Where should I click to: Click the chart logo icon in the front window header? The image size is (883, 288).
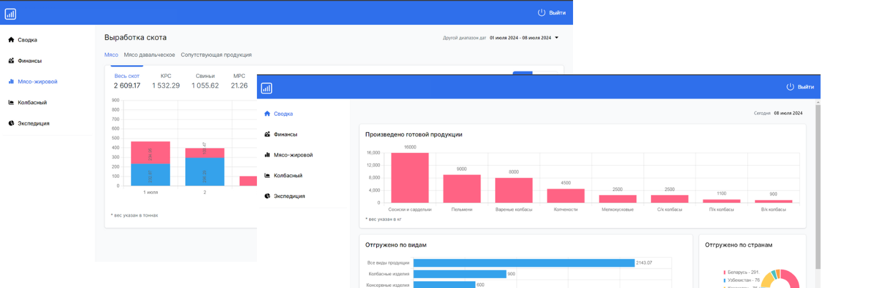[266, 88]
